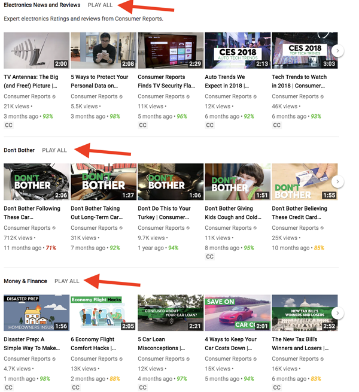Click CC badge under TV Antennas video
359x392 pixels.
pos(8,125)
